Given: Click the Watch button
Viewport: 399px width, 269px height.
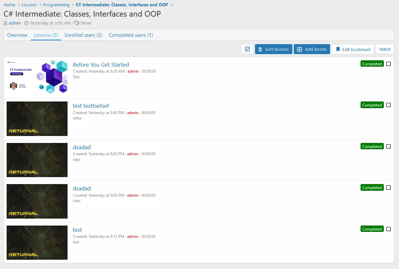Looking at the screenshot, I should (385, 49).
